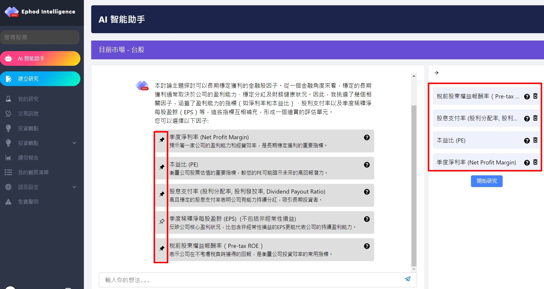Remove 稅前股東權益報酬率 using its trash icon

point(535,96)
